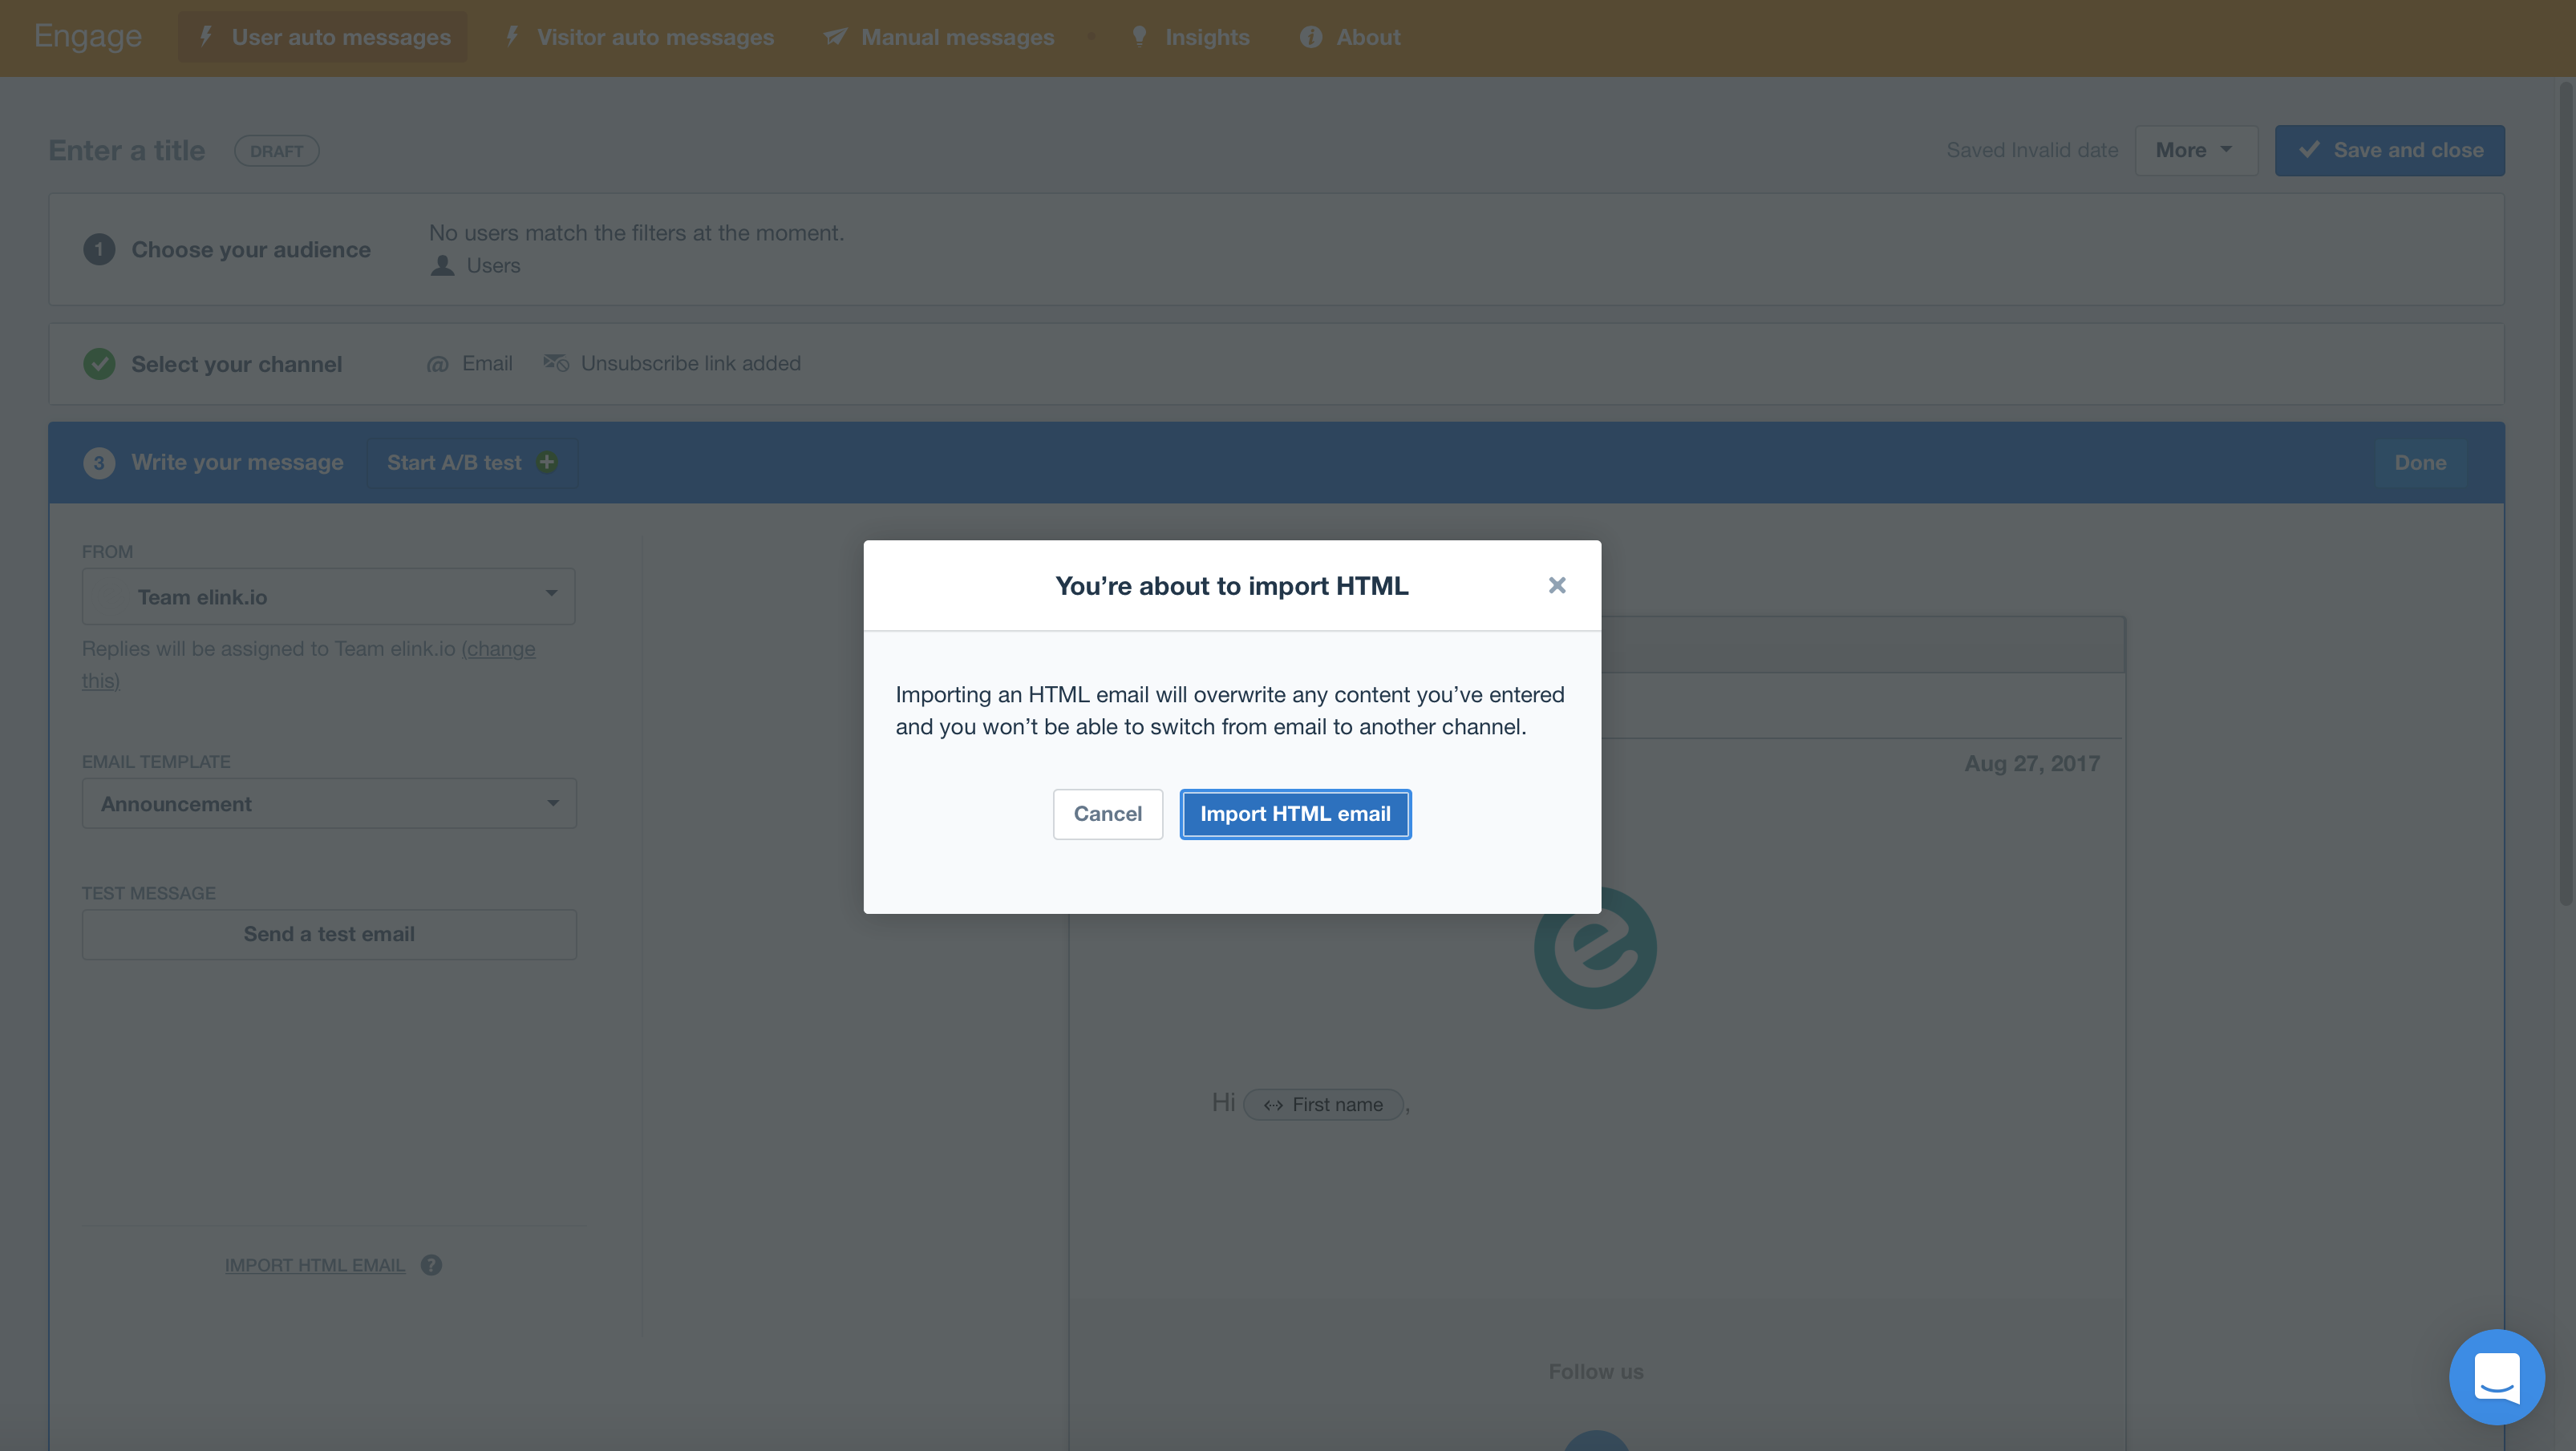2576x1451 pixels.
Task: Click lightbulb icon of Insights
Action: (x=1139, y=36)
